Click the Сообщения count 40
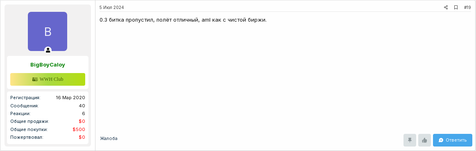This screenshot has width=476, height=151. pos(82,106)
